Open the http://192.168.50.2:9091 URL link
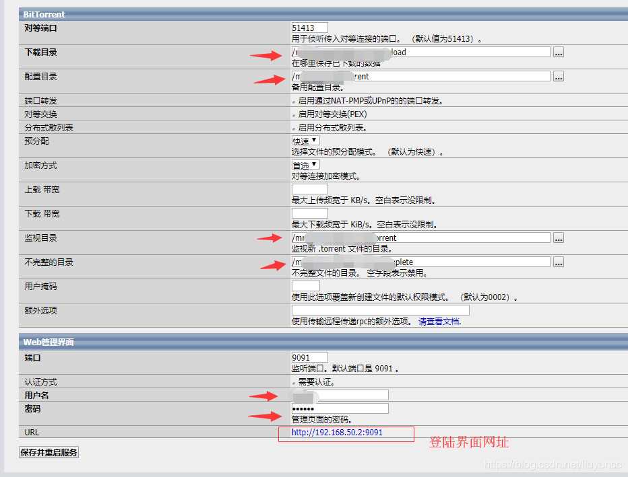 click(337, 432)
